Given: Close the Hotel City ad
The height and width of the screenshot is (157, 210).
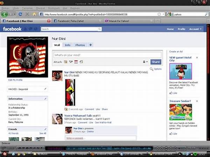Looking at the screenshot, I should [x=197, y=58].
